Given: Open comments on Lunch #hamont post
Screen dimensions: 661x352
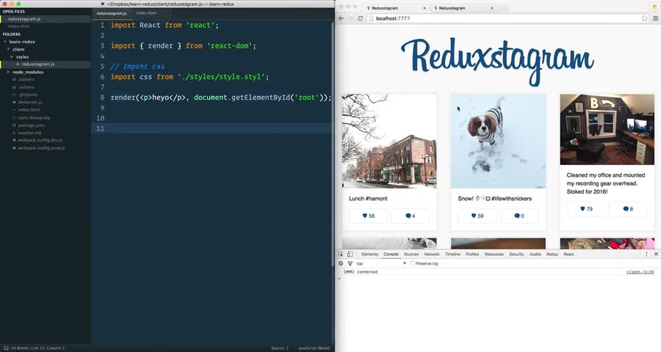Looking at the screenshot, I should click(410, 216).
